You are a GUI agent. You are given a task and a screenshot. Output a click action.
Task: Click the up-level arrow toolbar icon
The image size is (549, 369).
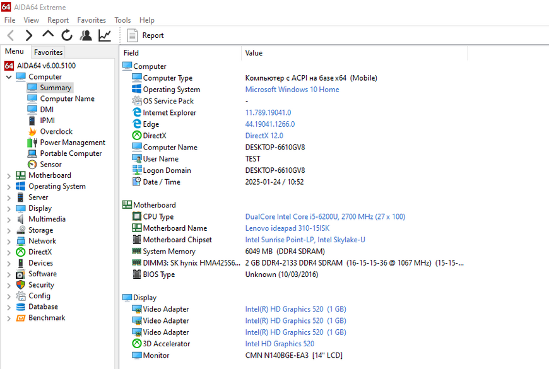coord(48,34)
